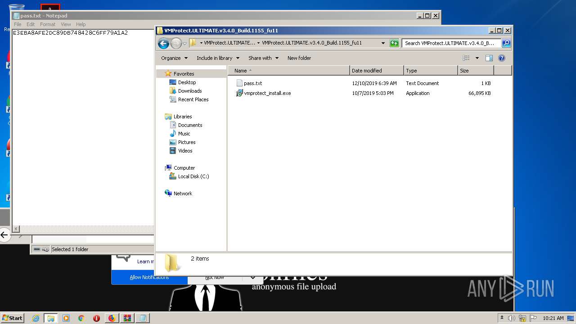Open the Documents library
576x324 pixels.
pos(190,125)
